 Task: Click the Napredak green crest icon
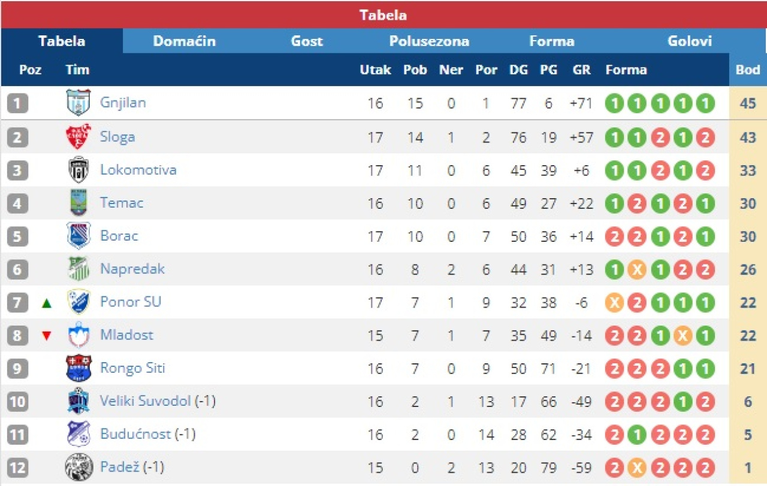[x=78, y=269]
